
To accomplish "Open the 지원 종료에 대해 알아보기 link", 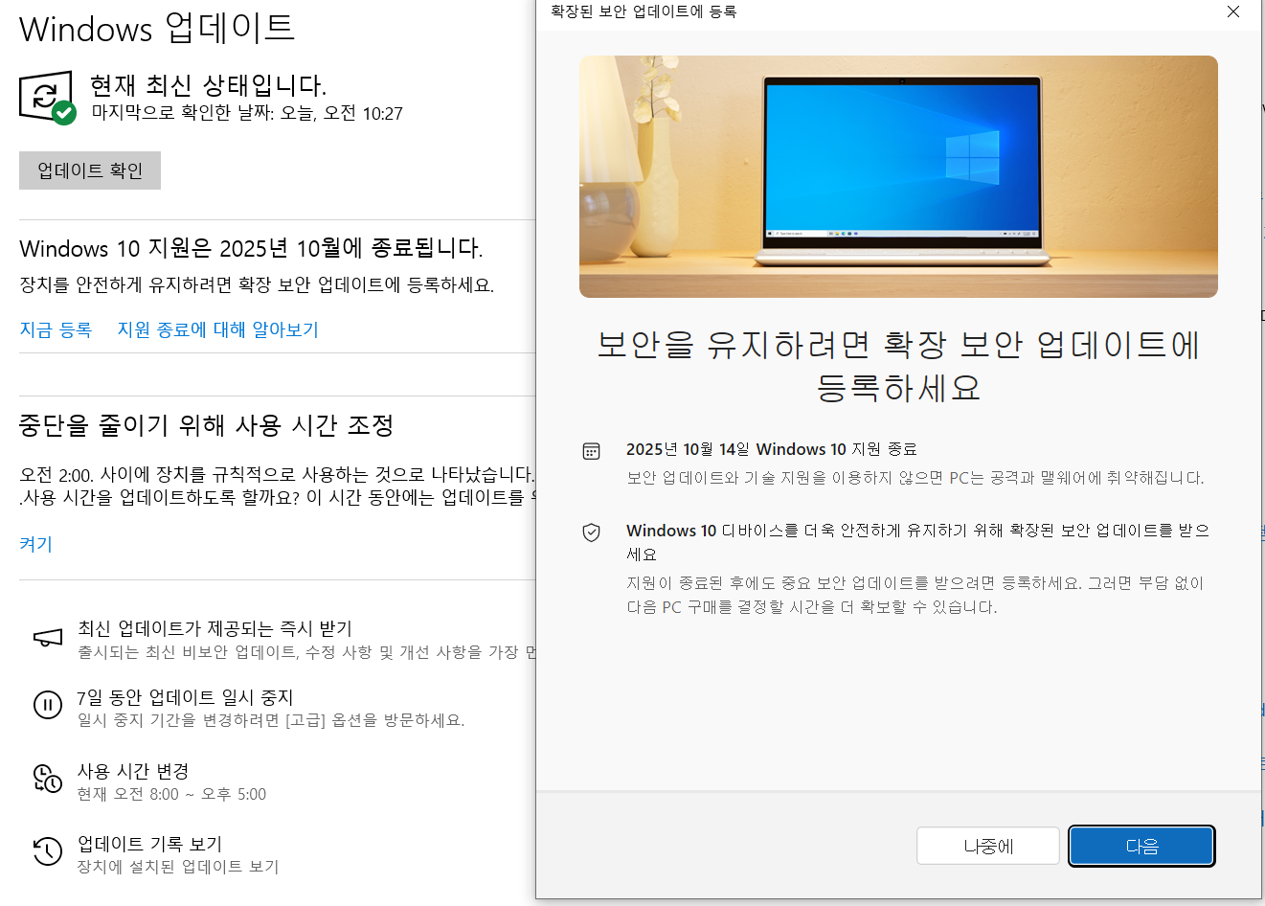I will click(x=217, y=329).
